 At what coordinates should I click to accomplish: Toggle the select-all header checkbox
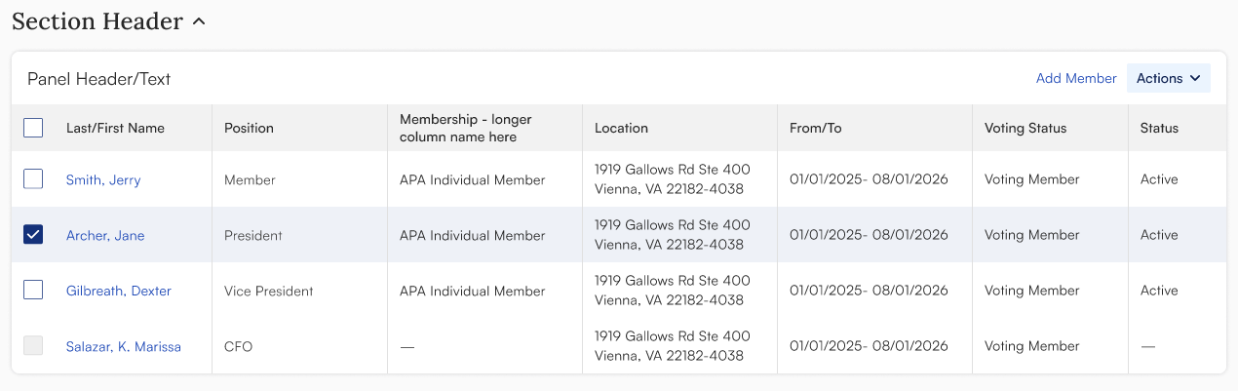click(x=33, y=128)
